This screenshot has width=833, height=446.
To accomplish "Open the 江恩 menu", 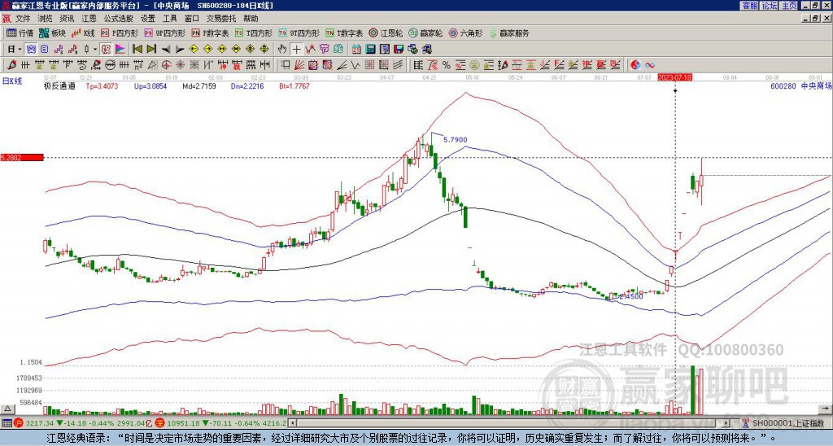I will click(89, 19).
